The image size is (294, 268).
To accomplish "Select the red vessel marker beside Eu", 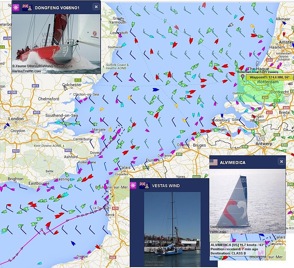I will click(x=97, y=247).
